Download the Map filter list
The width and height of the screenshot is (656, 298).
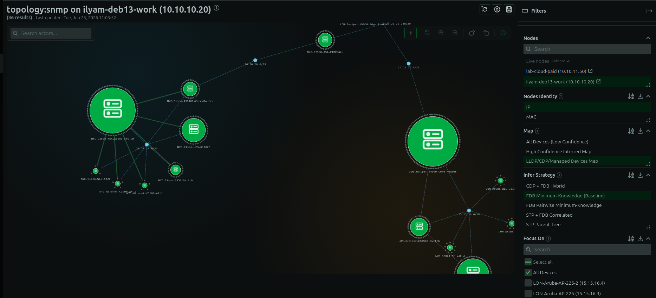pos(640,131)
